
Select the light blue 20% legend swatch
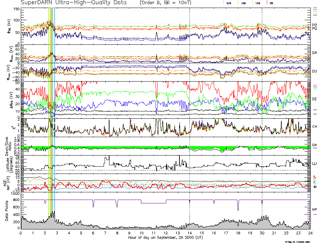tap(224, 3)
